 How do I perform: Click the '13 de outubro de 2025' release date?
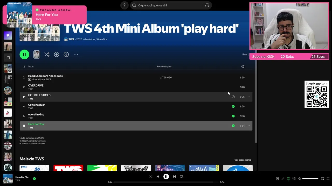(32, 138)
